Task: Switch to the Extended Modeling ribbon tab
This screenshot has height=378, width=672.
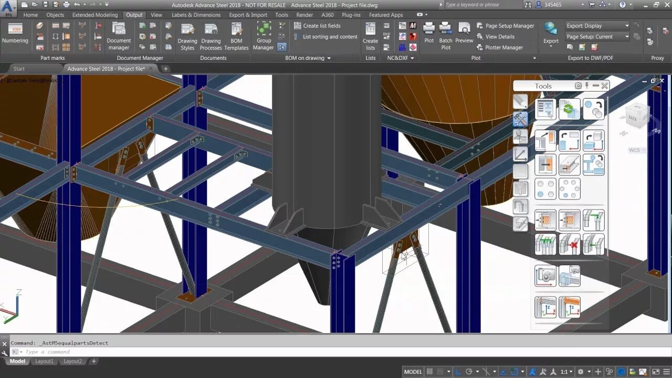Action: click(95, 15)
